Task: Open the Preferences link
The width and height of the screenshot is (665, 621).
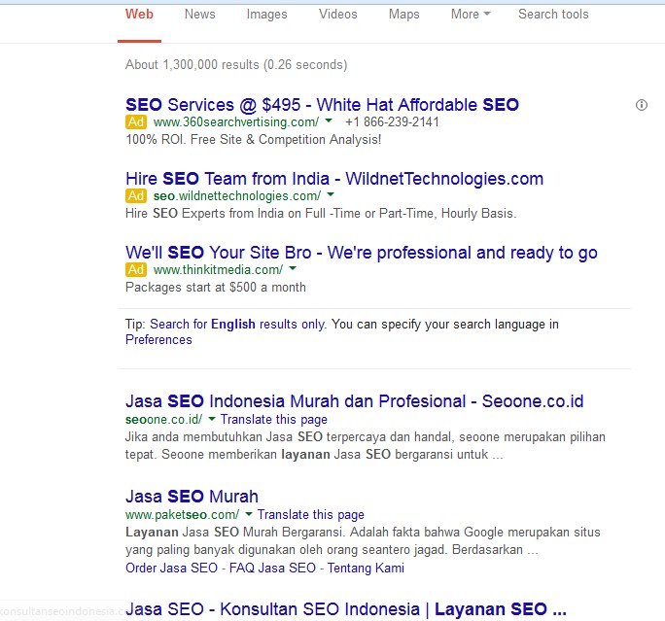Action: (158, 340)
